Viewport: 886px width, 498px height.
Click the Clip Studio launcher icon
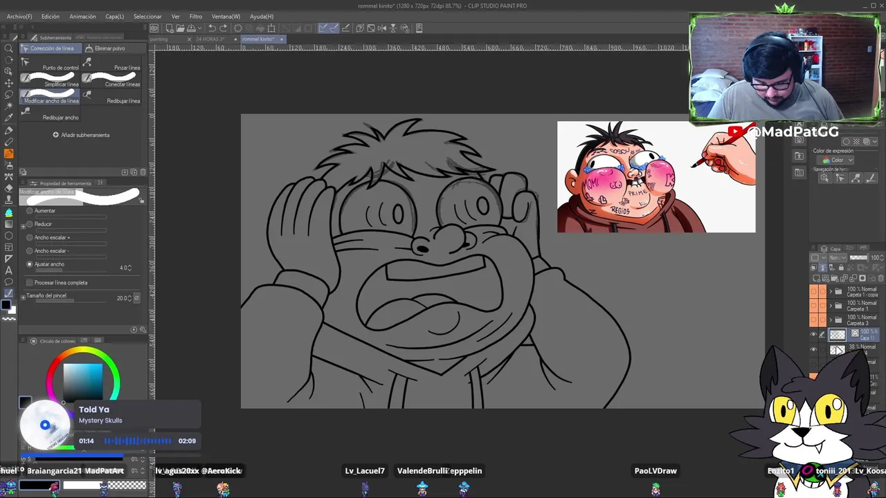154,28
